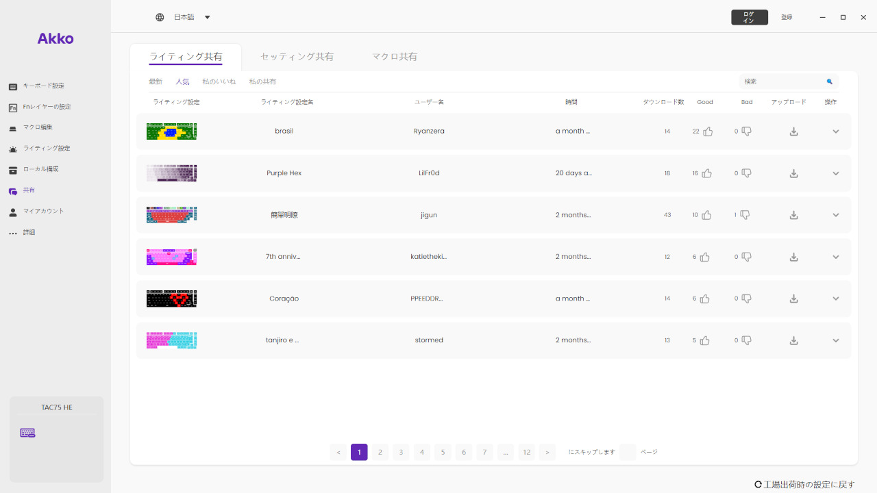
Task: Expand the brasil row details chevron
Action: click(x=835, y=131)
